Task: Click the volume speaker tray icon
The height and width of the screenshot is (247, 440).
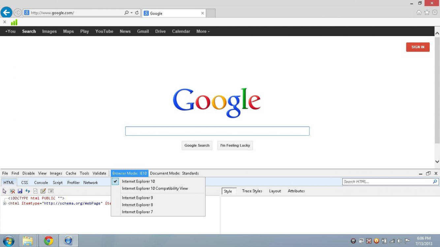Action: tap(399, 241)
